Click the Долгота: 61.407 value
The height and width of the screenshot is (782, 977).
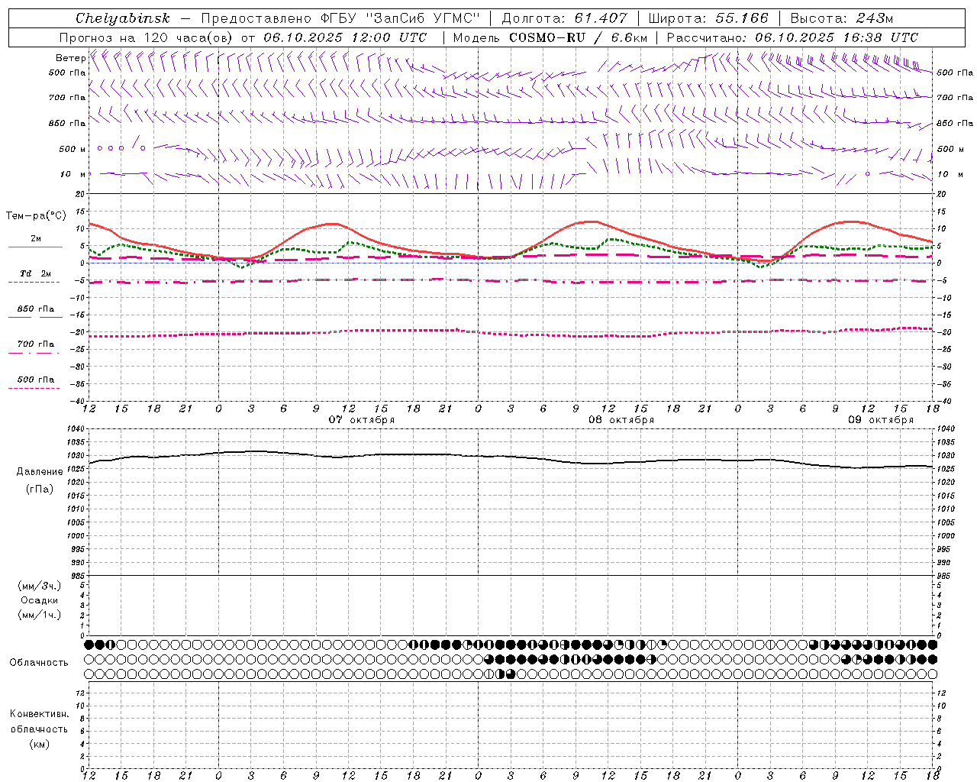tap(564, 18)
